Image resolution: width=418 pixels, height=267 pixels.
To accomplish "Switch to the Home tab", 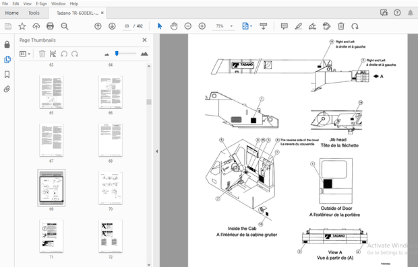I will 11,13.
